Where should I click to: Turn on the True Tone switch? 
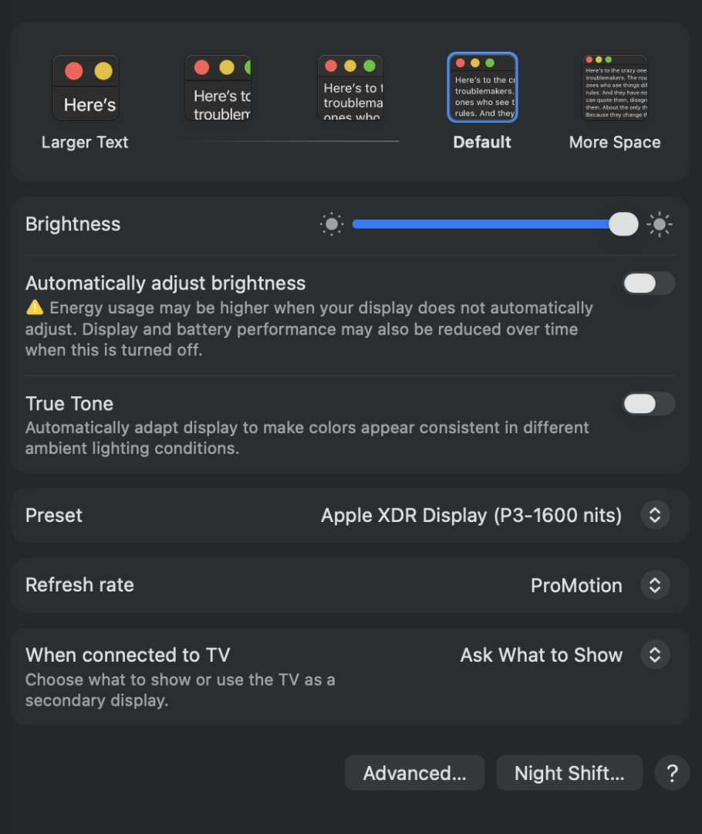(648, 404)
